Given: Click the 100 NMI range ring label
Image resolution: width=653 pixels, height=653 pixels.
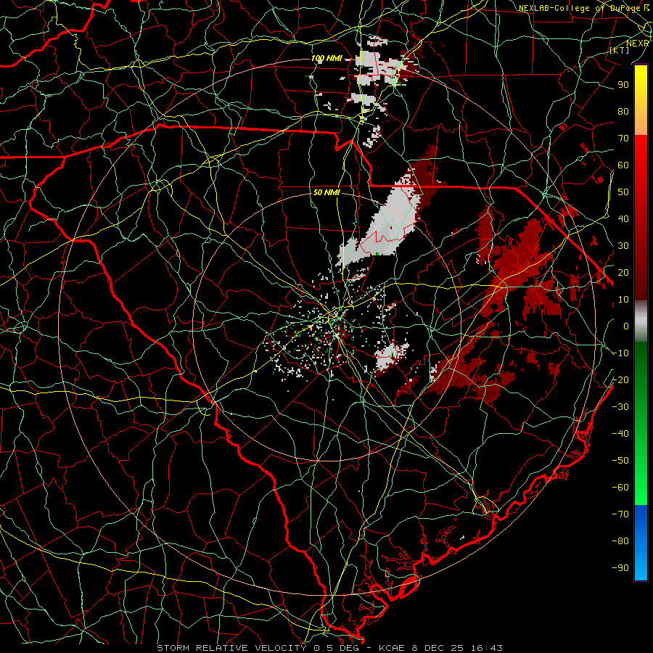Looking at the screenshot, I should click(x=326, y=58).
